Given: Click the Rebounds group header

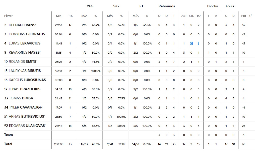Looking at the screenshot, I should click(167, 6).
